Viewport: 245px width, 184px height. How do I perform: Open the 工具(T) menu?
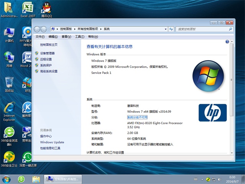point(80,37)
